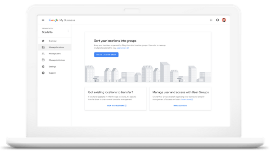Open the user account avatar
This screenshot has height=151, width=270.
pos(224,20)
